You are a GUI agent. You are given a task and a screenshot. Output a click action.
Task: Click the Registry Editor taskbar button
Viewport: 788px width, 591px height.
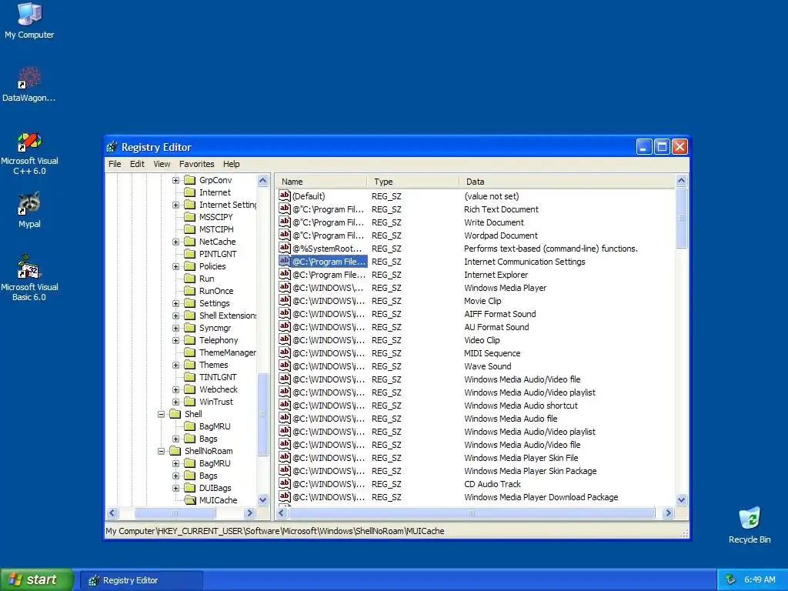click(142, 580)
